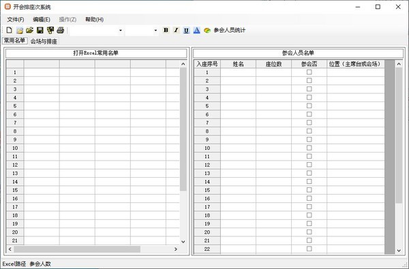This screenshot has width=409, height=269.
Task: Select row header 12 in the left Excel grid
Action: coord(15,165)
